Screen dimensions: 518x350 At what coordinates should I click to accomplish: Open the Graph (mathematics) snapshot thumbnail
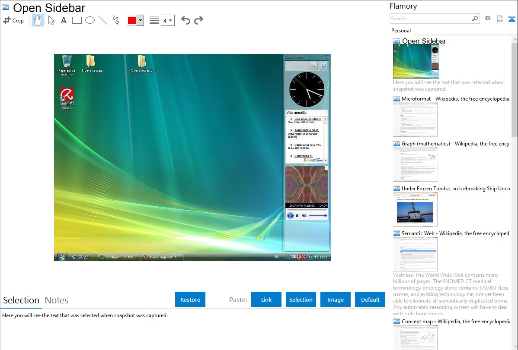tap(415, 164)
